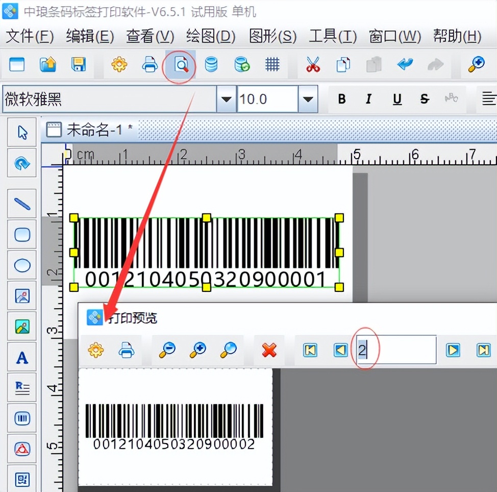Go to last page in print preview

pyautogui.click(x=483, y=350)
